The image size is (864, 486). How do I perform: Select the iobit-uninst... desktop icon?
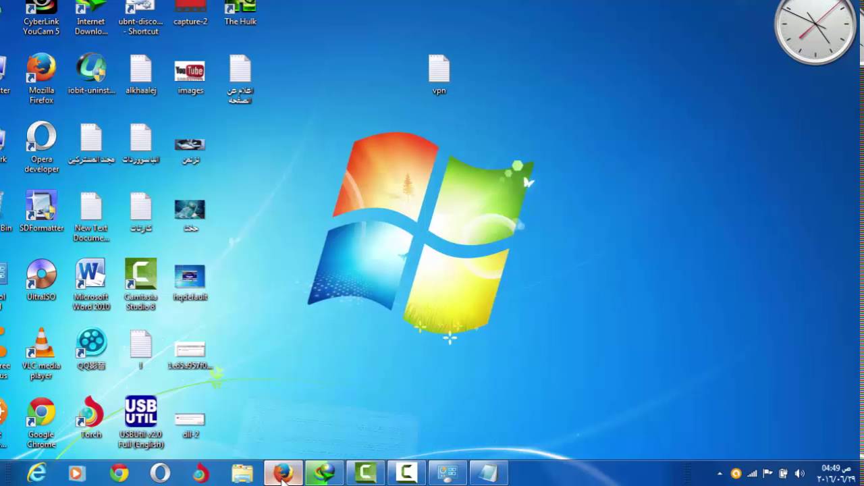91,74
